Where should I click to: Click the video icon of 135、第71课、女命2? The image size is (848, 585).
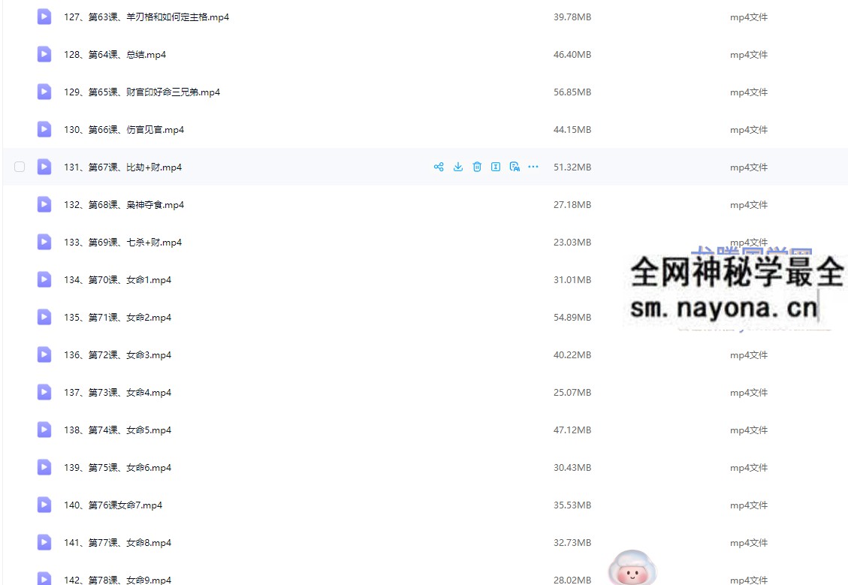click(x=44, y=317)
